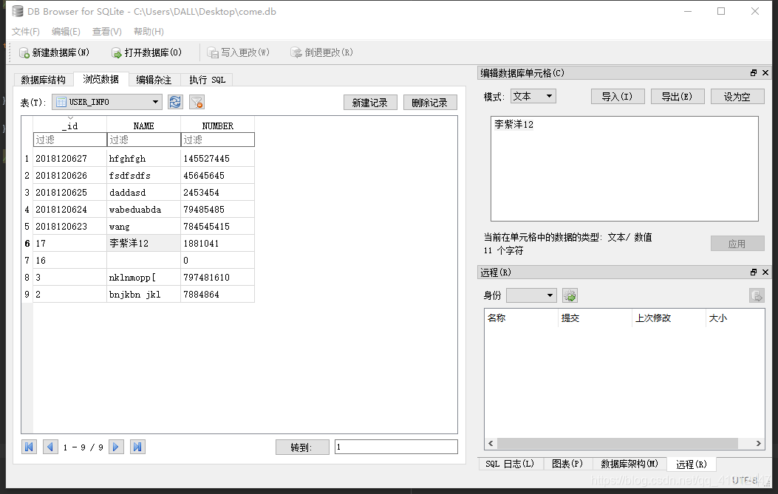Screen dimensions: 778x494
Task: Click the 设为空 button
Action: coord(737,95)
